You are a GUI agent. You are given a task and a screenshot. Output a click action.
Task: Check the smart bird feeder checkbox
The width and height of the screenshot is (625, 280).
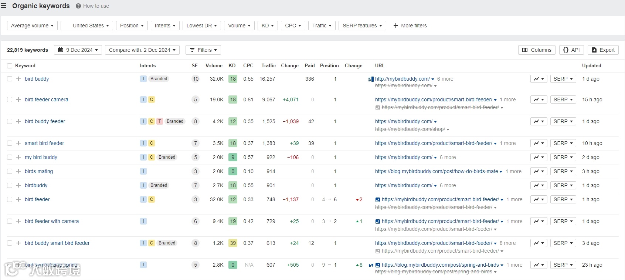point(10,143)
